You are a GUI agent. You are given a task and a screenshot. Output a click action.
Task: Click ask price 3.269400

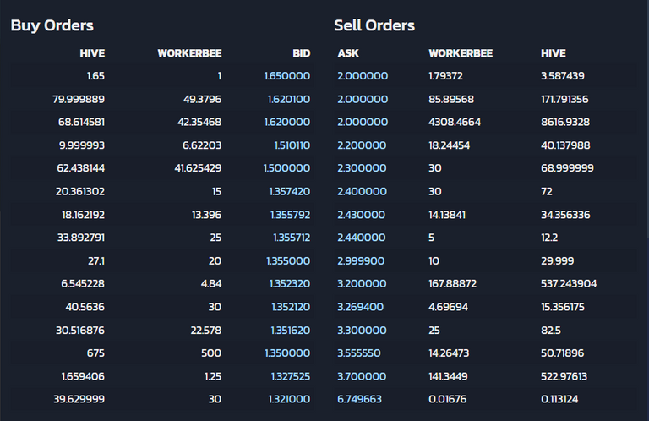coord(361,307)
